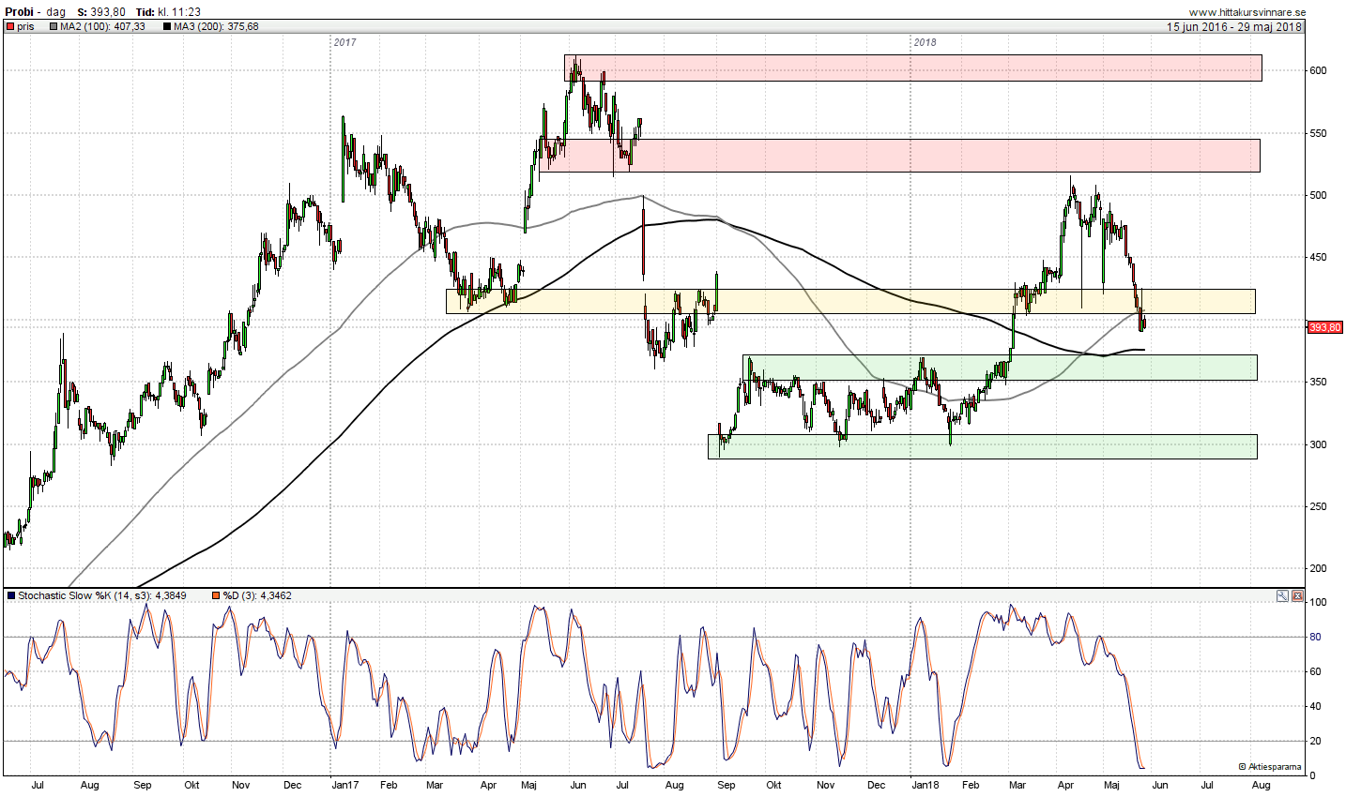Open Stochastic panel settings wrench icon
The width and height of the screenshot is (1346, 797).
point(1283,595)
